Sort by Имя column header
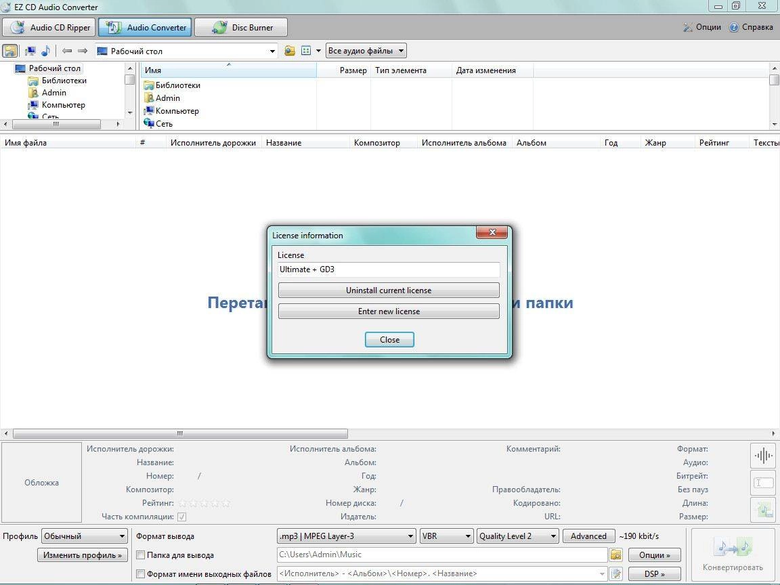780x585 pixels. tap(228, 70)
